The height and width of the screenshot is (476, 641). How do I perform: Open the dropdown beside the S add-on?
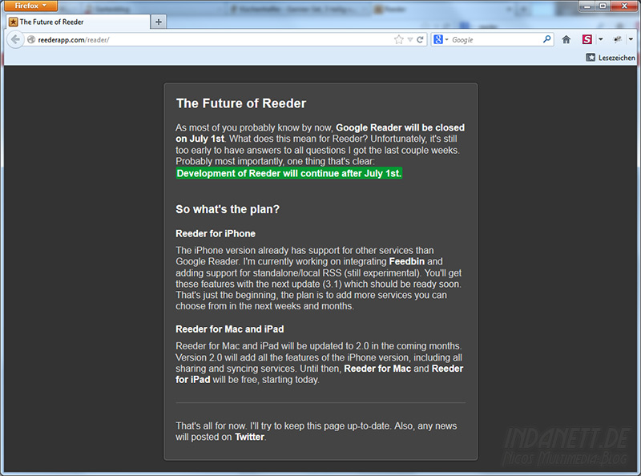pos(600,39)
